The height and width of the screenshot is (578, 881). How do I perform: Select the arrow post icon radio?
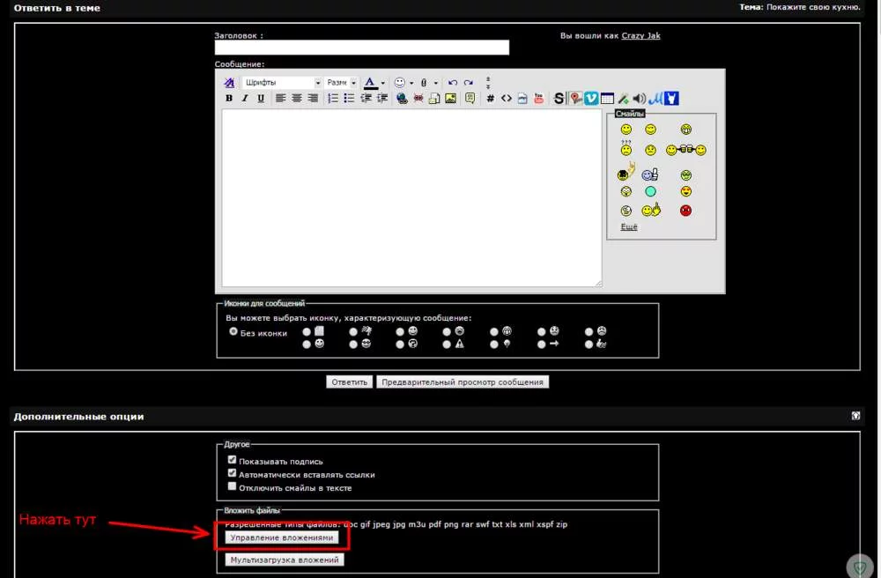pos(541,345)
